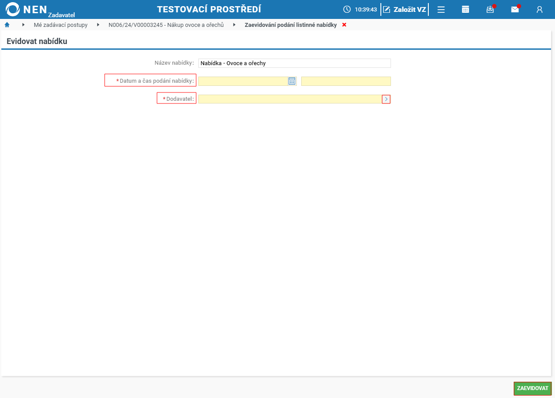This screenshot has height=398, width=555.
Task: Open the user profile icon
Action: (540, 9)
